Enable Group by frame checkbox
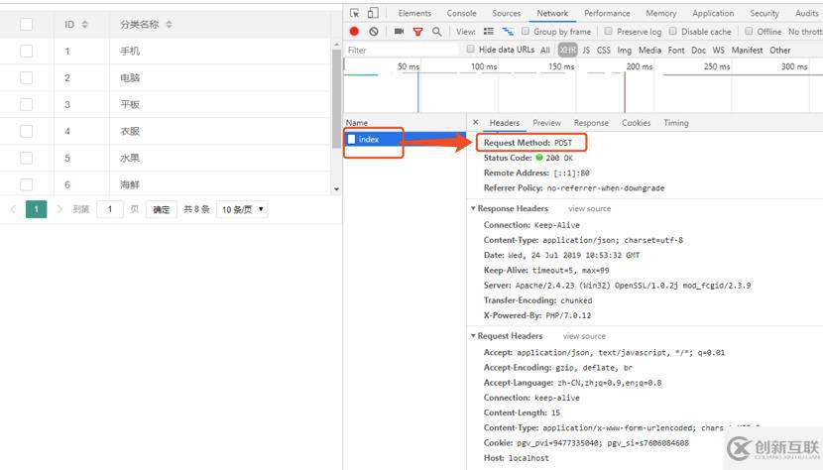Screen dimensions: 823x470 pos(525,31)
